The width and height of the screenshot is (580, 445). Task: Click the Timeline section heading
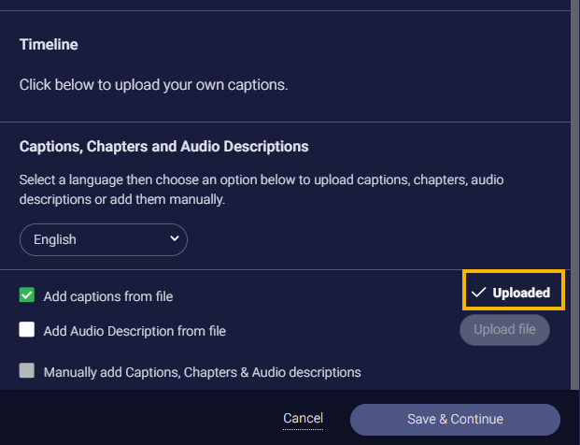tap(49, 44)
